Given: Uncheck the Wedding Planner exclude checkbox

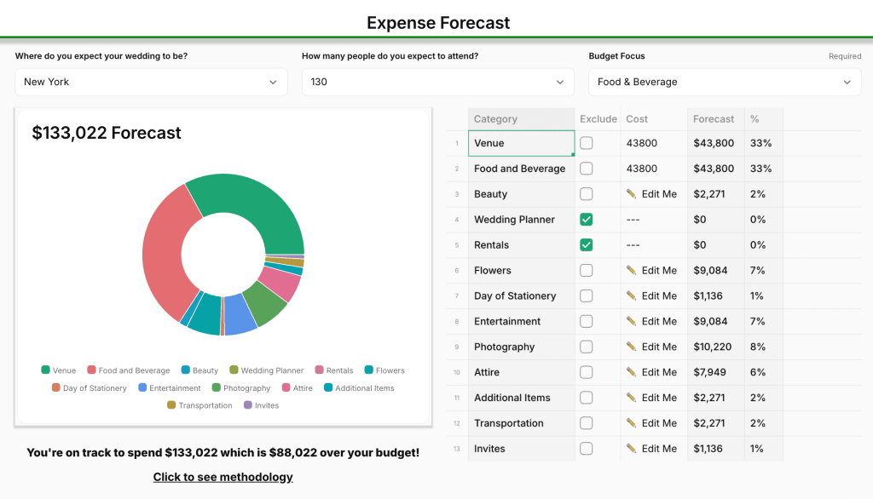Looking at the screenshot, I should point(587,220).
